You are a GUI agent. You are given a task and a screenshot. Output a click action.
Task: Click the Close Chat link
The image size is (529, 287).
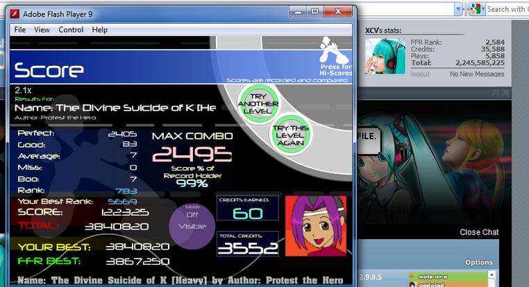pos(479,232)
